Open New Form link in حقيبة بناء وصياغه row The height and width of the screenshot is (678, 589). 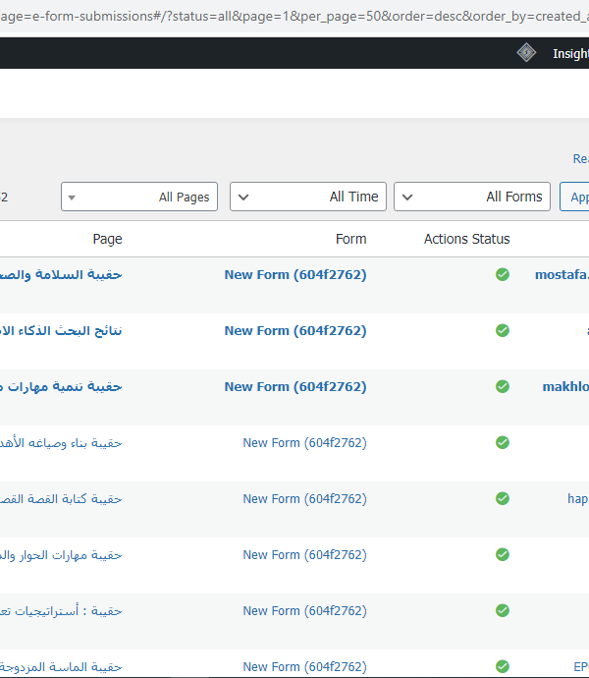click(x=304, y=443)
